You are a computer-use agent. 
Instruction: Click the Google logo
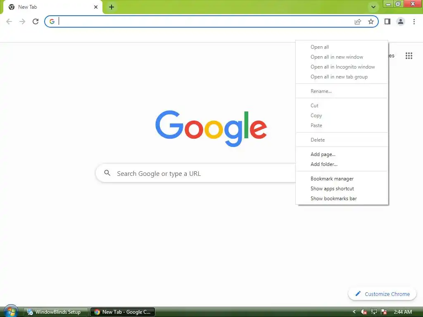tap(211, 128)
